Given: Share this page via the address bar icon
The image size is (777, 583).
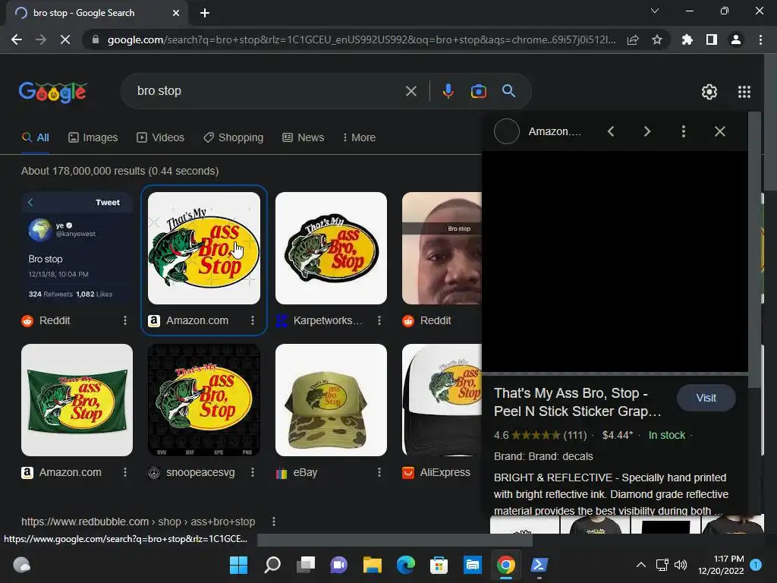Looking at the screenshot, I should [x=633, y=39].
